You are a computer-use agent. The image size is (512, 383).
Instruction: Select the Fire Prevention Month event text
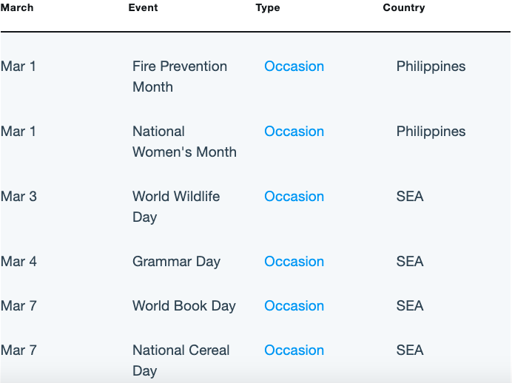(180, 77)
